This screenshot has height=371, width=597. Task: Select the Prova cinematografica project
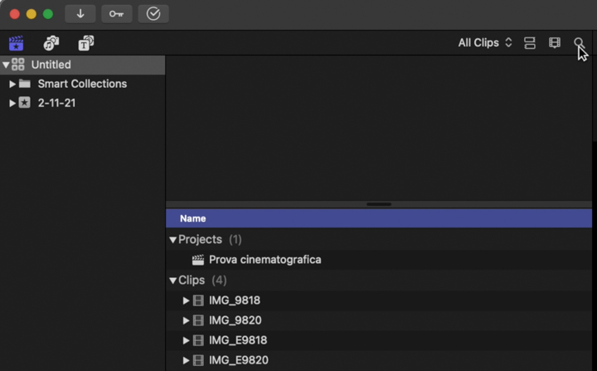pyautogui.click(x=265, y=260)
